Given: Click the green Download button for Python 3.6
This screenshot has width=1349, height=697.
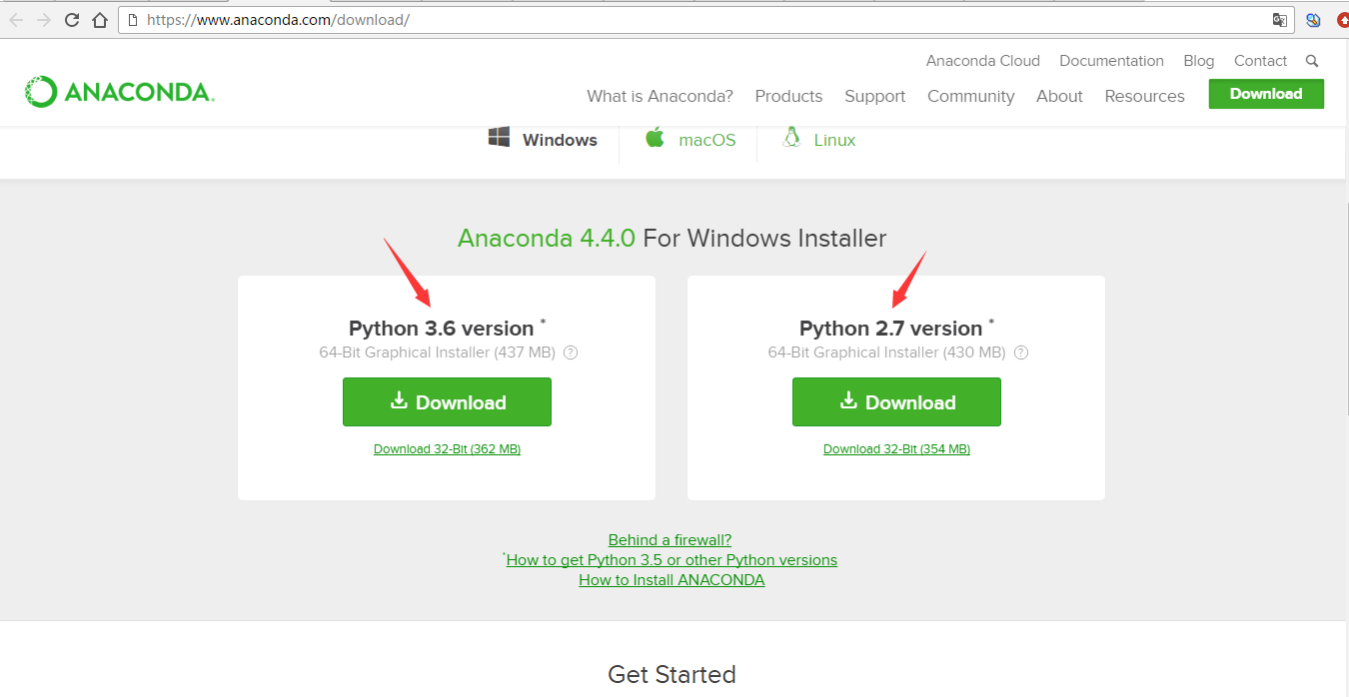Looking at the screenshot, I should coord(447,401).
